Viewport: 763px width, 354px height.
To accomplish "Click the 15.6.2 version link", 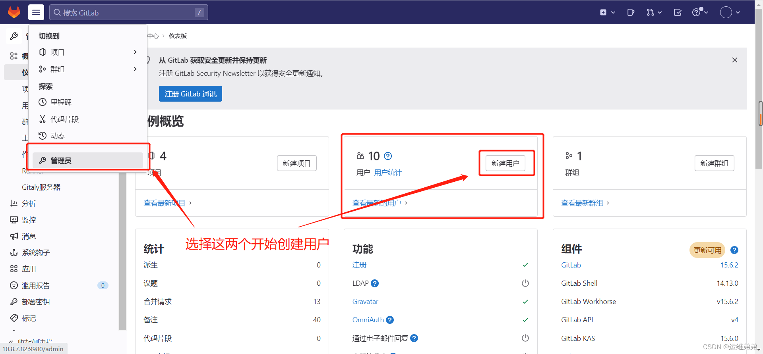I will click(x=729, y=265).
